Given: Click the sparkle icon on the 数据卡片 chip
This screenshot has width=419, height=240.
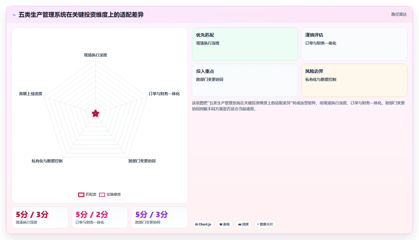Looking at the screenshot, I should point(258,224).
